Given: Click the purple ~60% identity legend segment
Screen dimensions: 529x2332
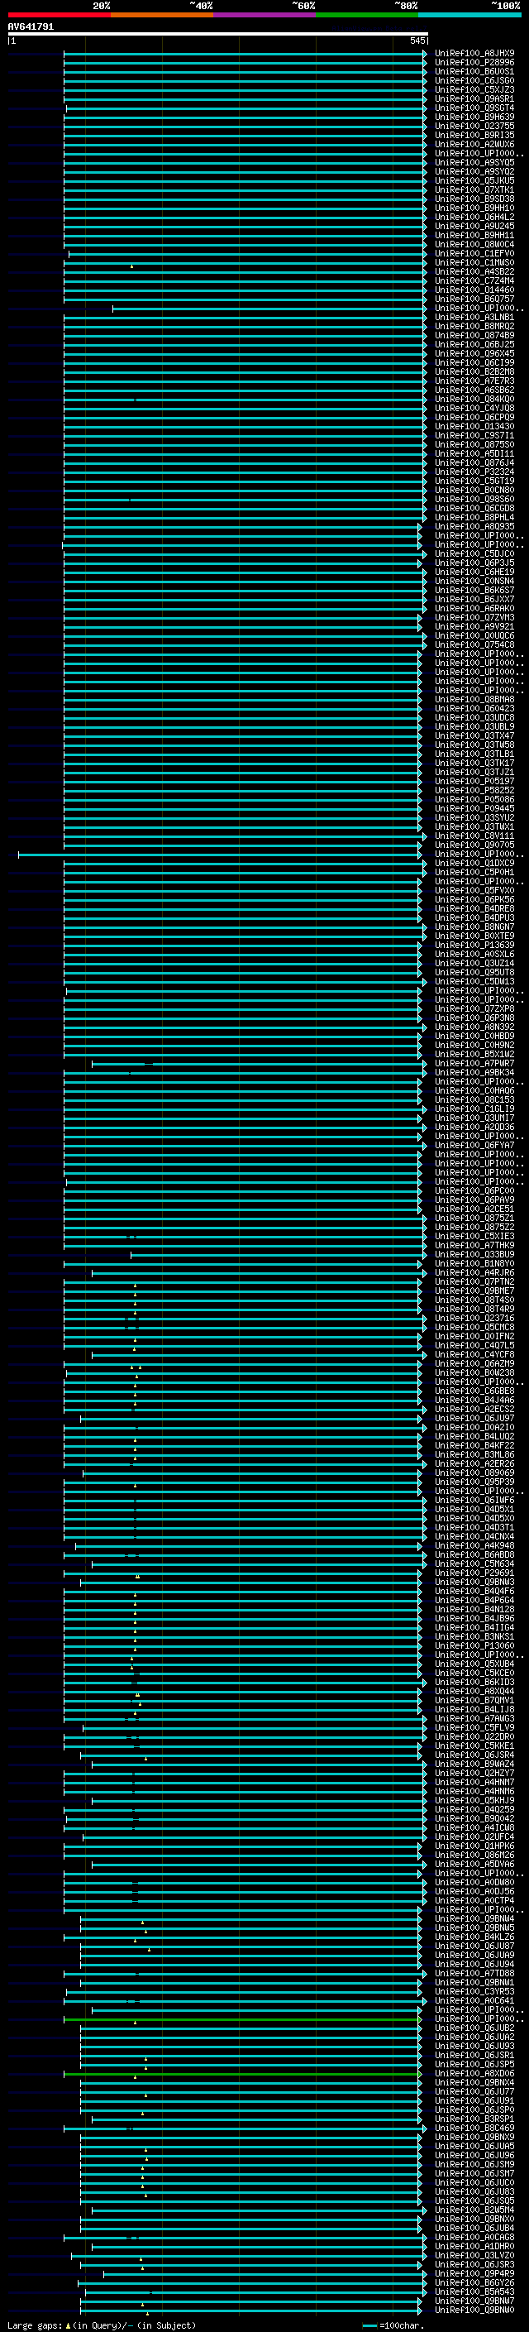Looking at the screenshot, I should pyautogui.click(x=264, y=15).
